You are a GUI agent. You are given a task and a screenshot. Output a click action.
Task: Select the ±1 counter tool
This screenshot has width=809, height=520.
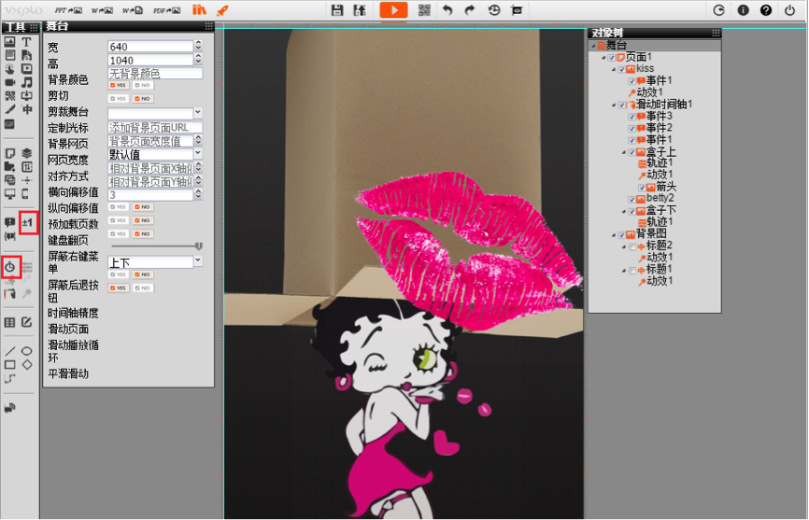point(27,222)
